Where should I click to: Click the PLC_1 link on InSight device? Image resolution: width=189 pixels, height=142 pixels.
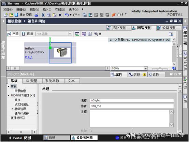point(29,57)
